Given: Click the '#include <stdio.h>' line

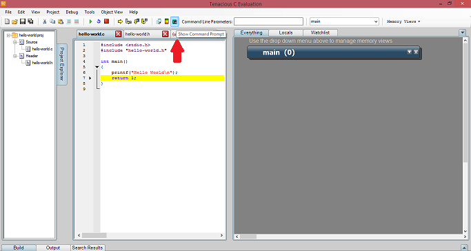Looking at the screenshot, I should (x=126, y=45).
